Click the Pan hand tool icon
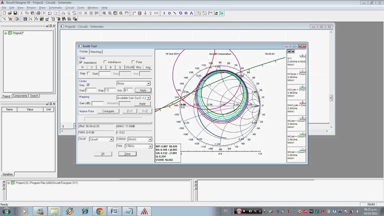Screen dimensions: 384x216 pos(127,13)
